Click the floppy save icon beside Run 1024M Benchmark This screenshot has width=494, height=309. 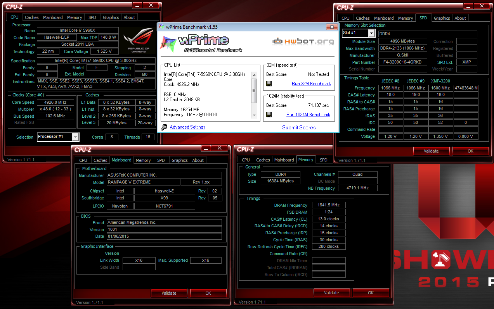click(x=269, y=115)
